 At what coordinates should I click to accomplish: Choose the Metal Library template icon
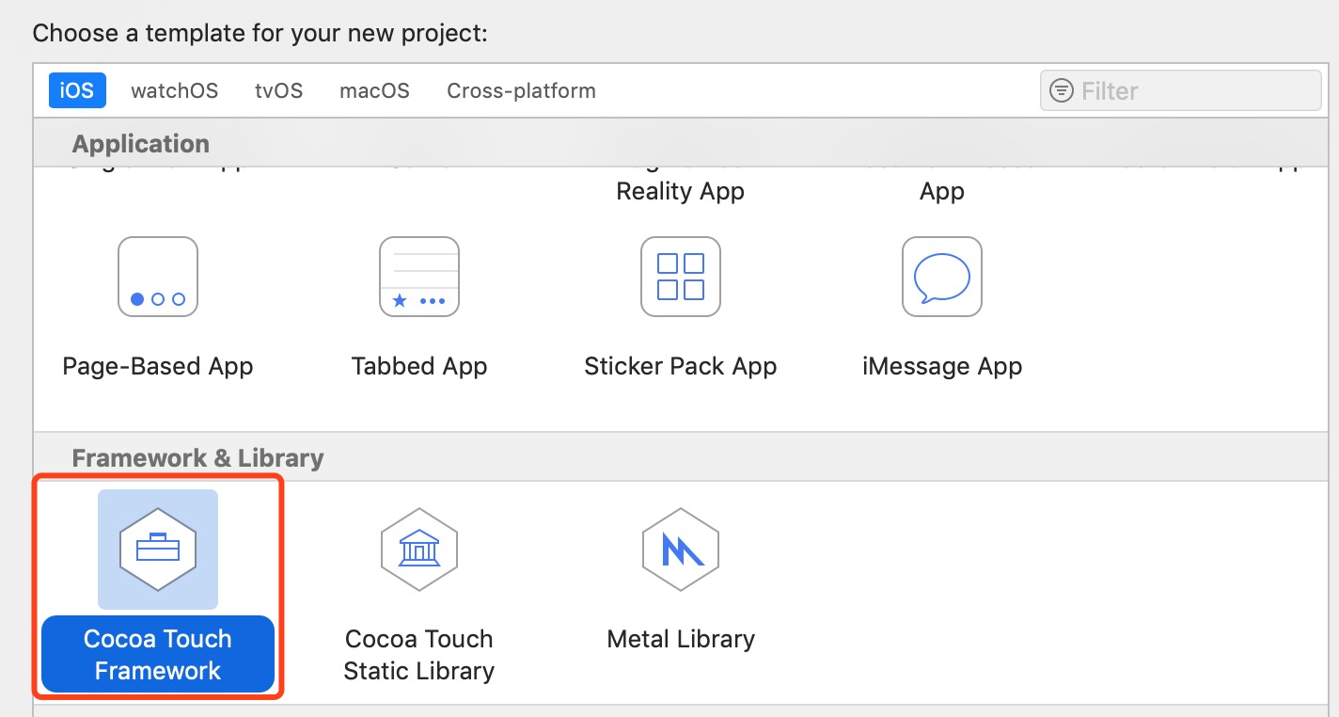tap(681, 550)
